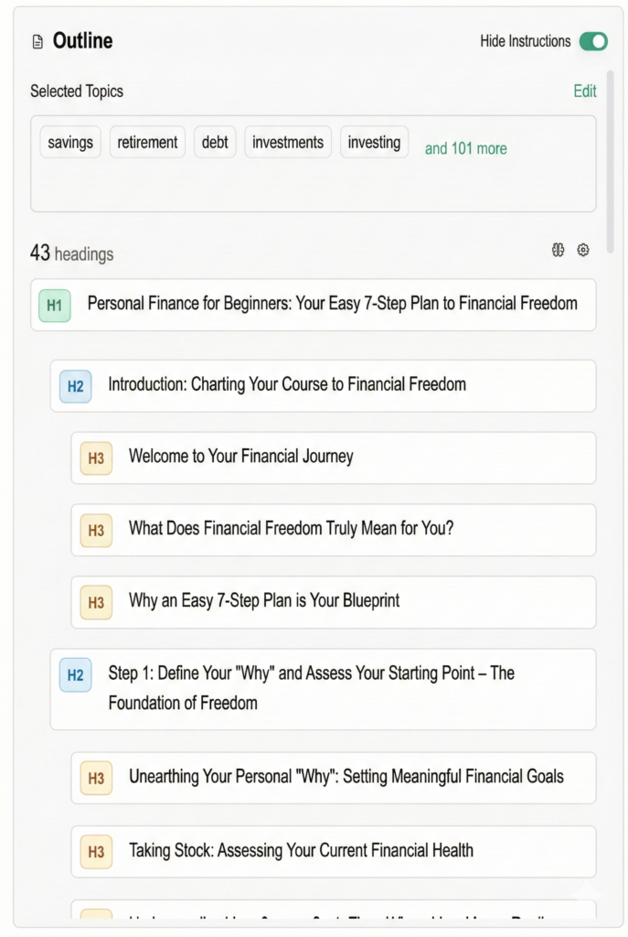Click H2 badge beside Introduction heading

[75, 386]
